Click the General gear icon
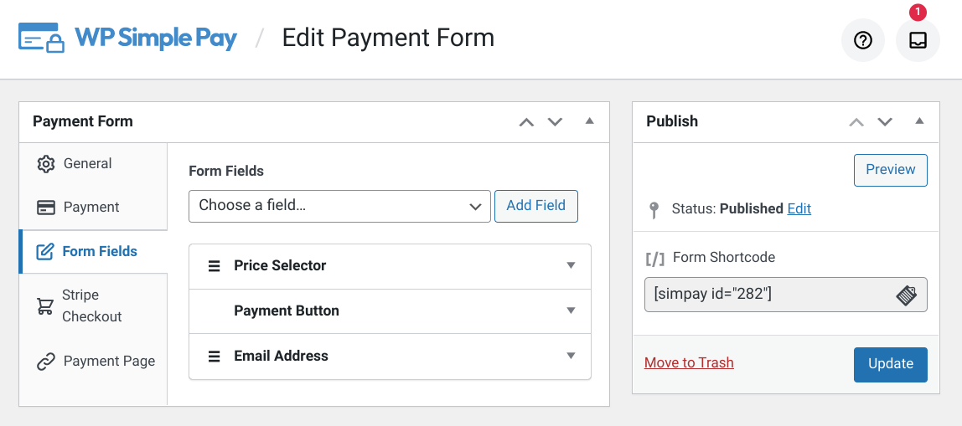This screenshot has height=426, width=962. click(x=46, y=164)
